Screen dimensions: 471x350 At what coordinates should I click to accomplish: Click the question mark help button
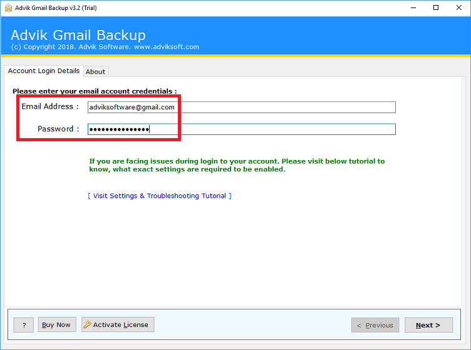click(x=24, y=325)
